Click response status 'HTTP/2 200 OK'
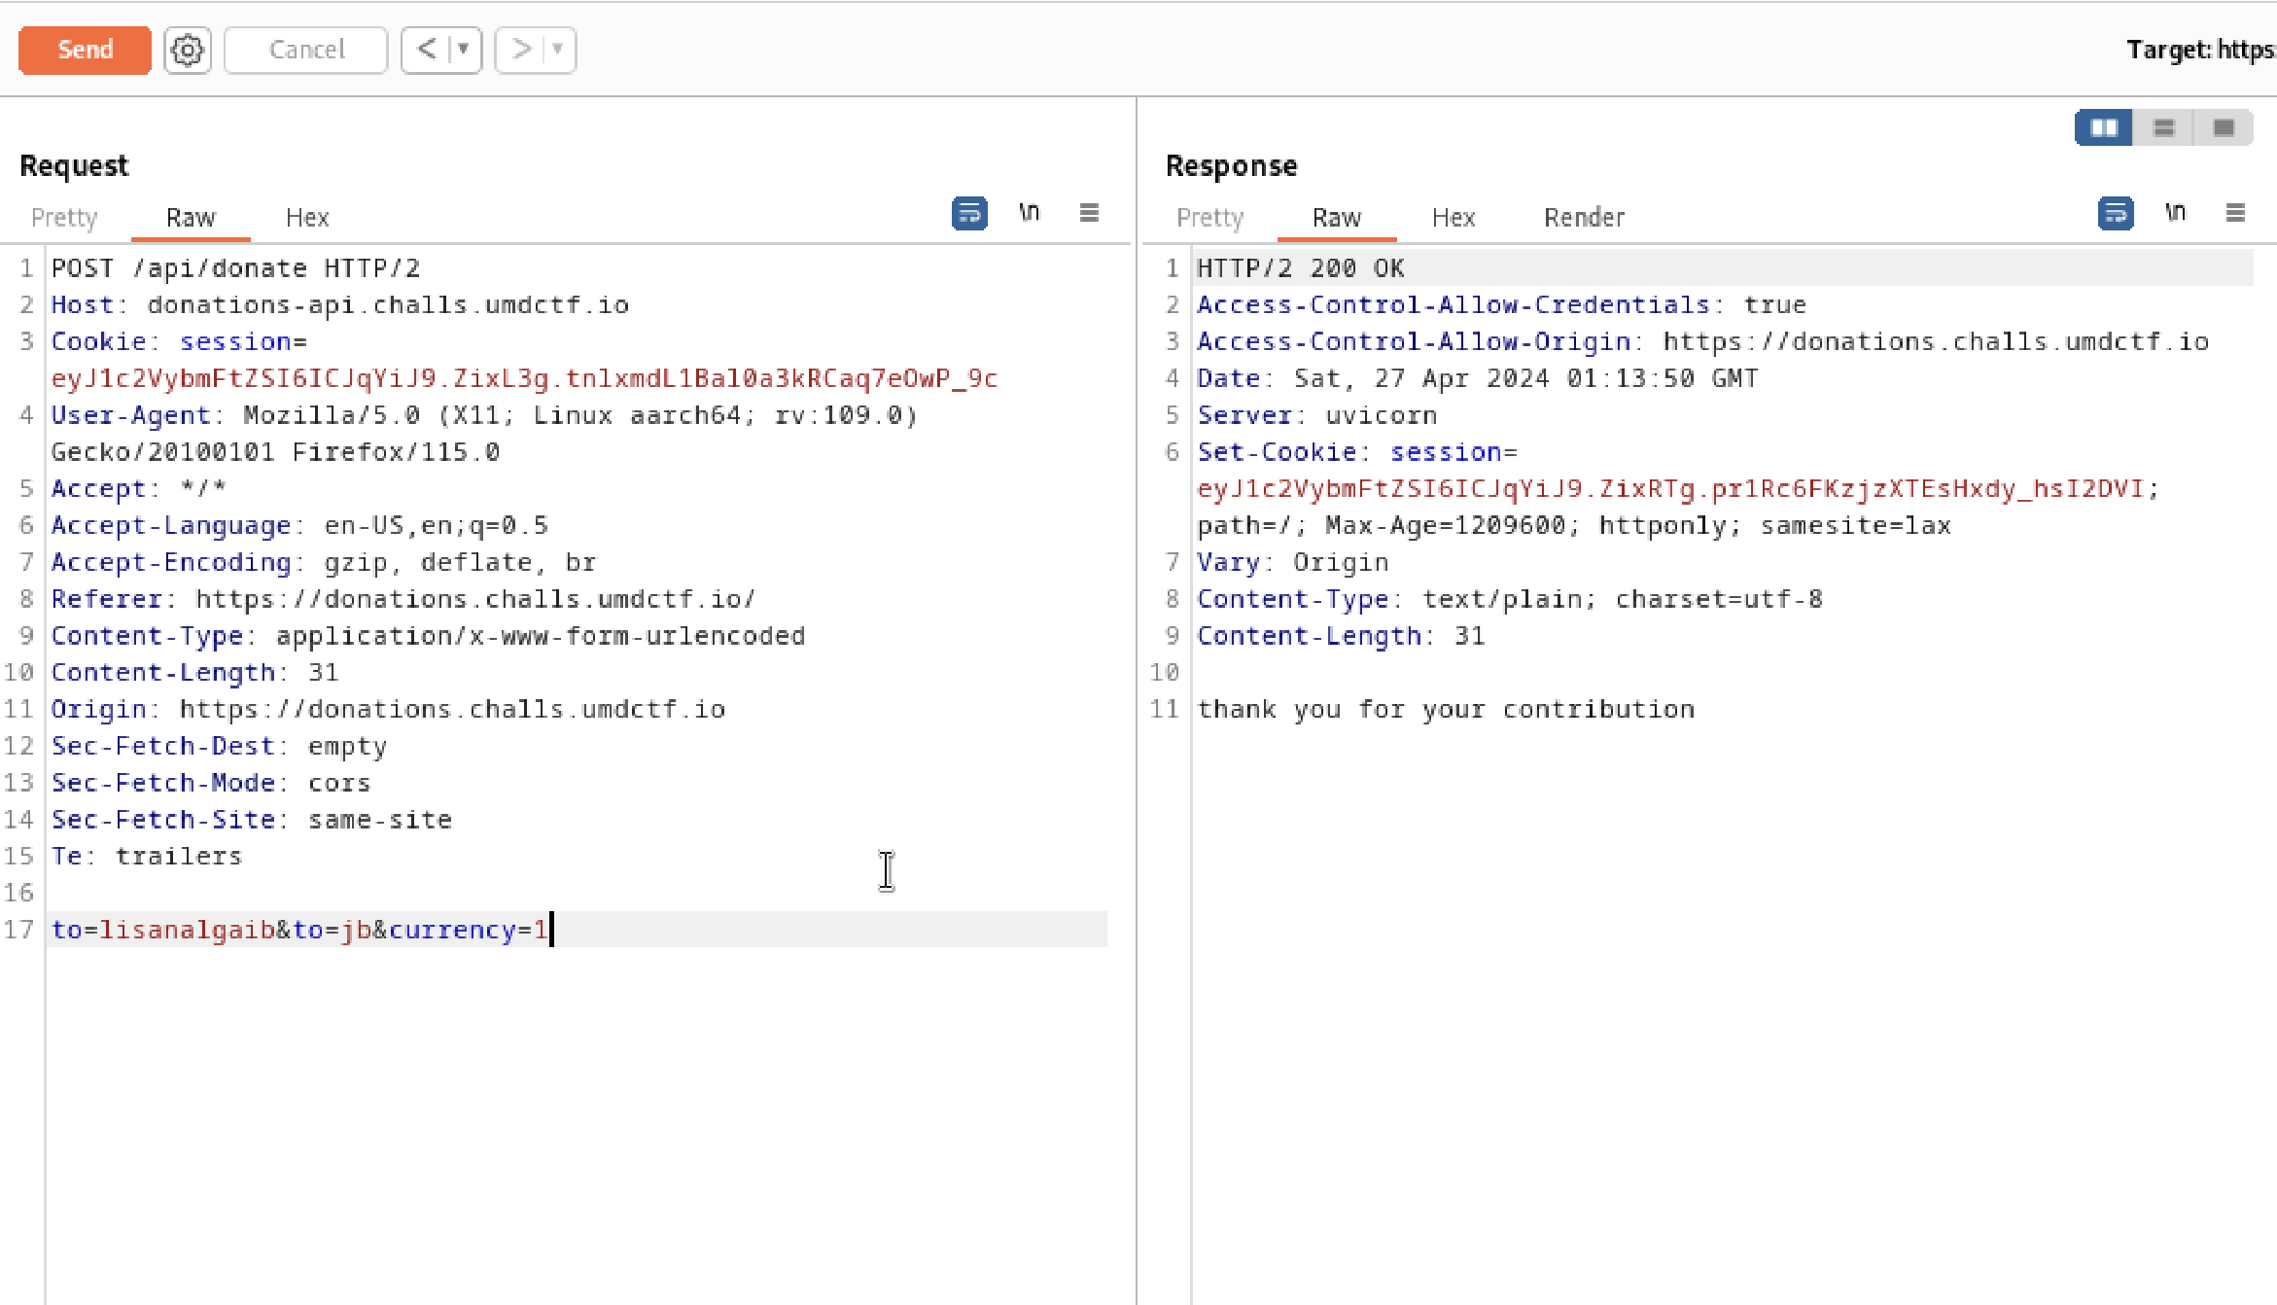This screenshot has height=1305, width=2277. pyautogui.click(x=1301, y=268)
